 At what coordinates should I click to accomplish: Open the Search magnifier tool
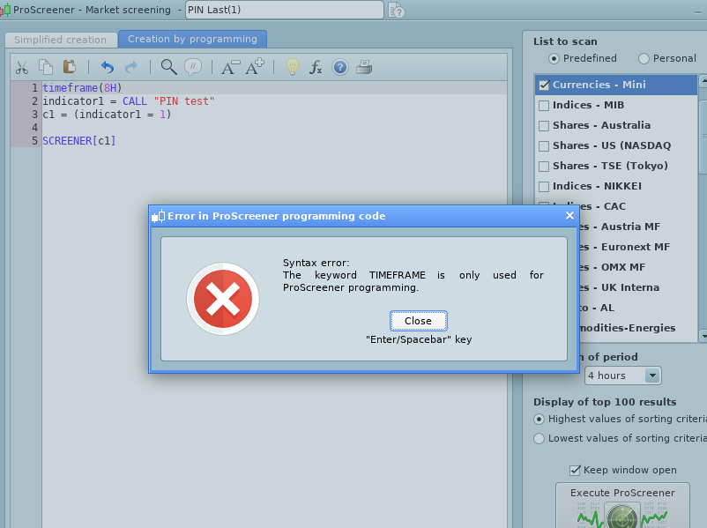[168, 67]
